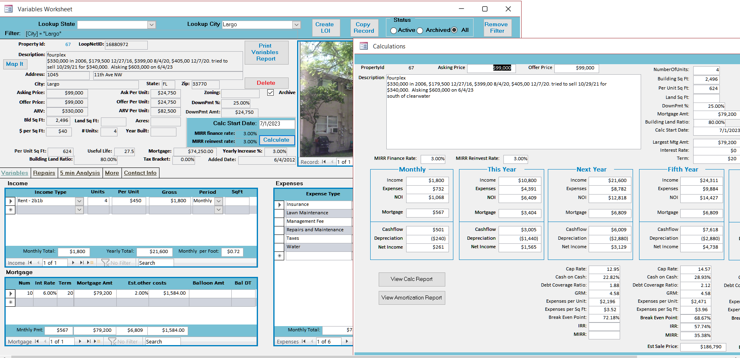Select the All status radio button
The height and width of the screenshot is (358, 740).
[x=455, y=30]
